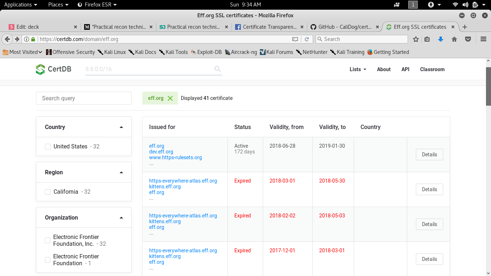This screenshot has width=491, height=276.
Task: Open Exploit-DB bookmark
Action: [x=206, y=52]
